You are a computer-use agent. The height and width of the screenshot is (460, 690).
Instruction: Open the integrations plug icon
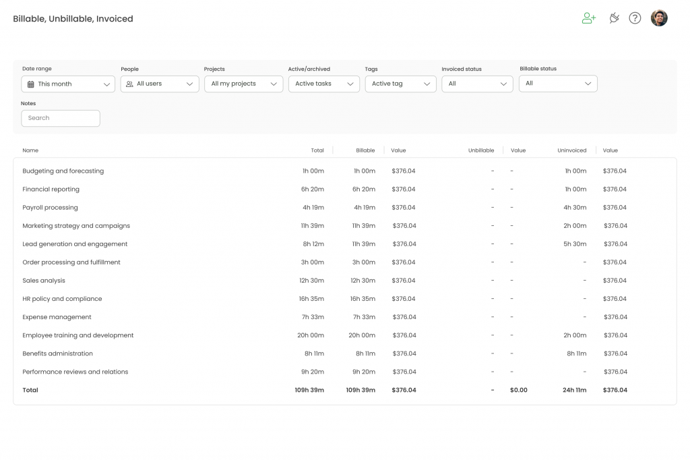[613, 18]
